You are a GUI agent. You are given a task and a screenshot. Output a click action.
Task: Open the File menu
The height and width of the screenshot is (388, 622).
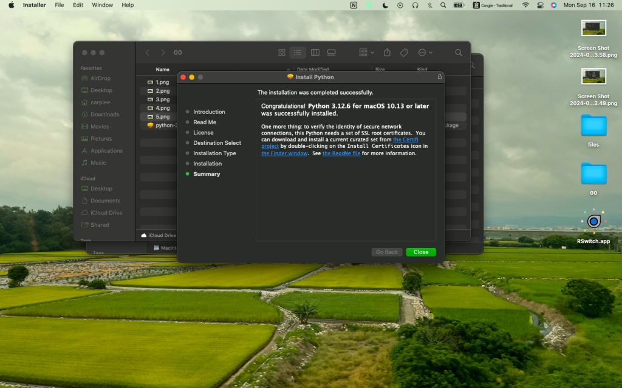[x=60, y=5]
